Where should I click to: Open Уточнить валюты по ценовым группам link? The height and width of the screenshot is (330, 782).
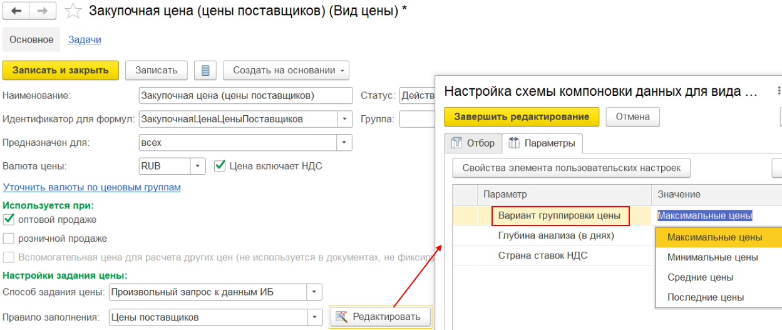[91, 187]
